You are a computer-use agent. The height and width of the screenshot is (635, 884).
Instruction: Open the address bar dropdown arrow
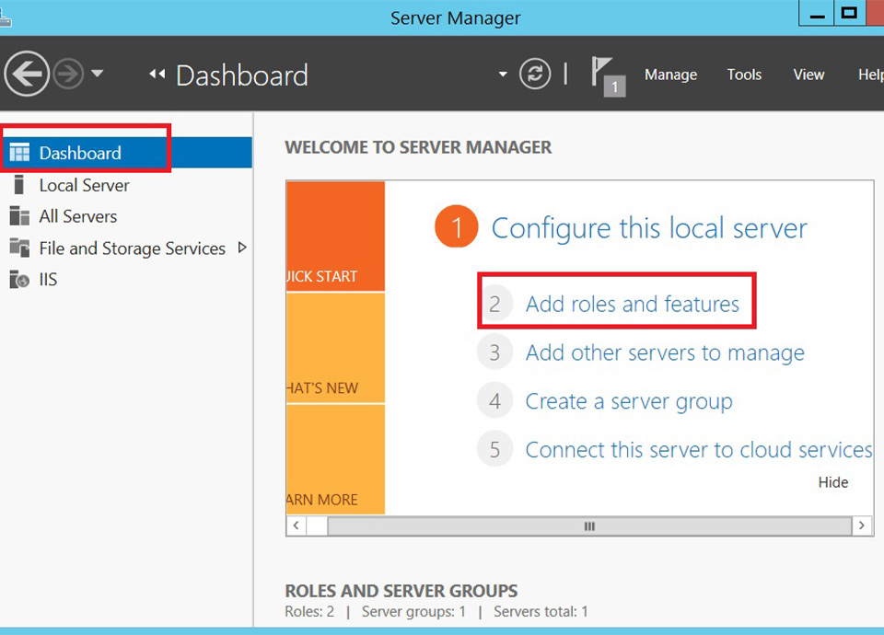[503, 74]
